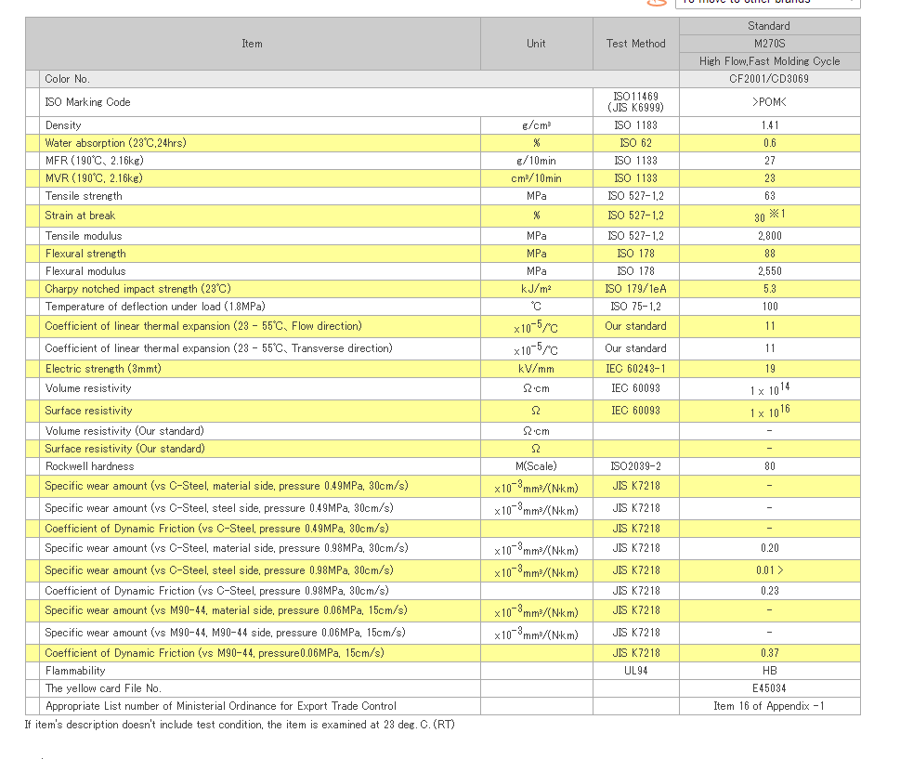Screen dimensions: 900x759
Task: Select the "Flexural modulus" row label
Action: (x=85, y=271)
